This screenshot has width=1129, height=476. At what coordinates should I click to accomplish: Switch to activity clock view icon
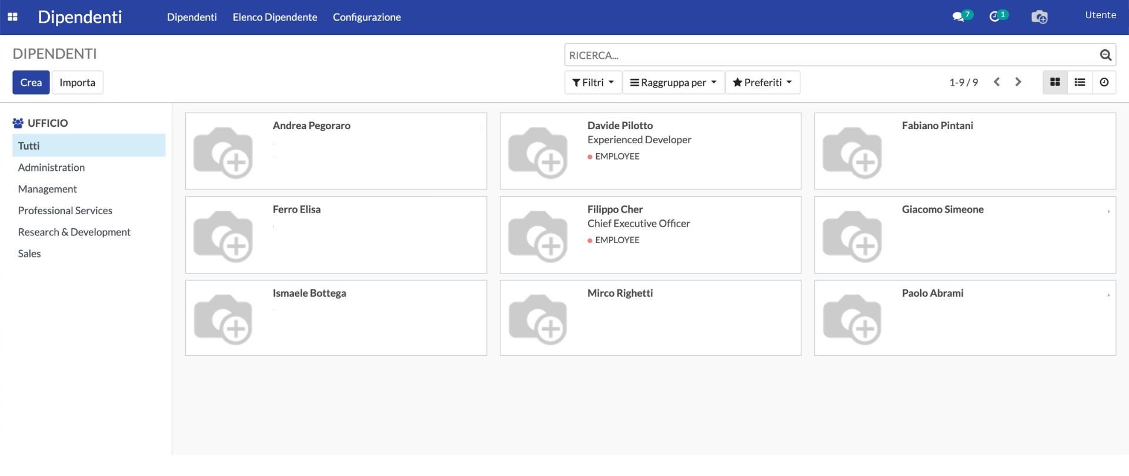(x=1104, y=82)
